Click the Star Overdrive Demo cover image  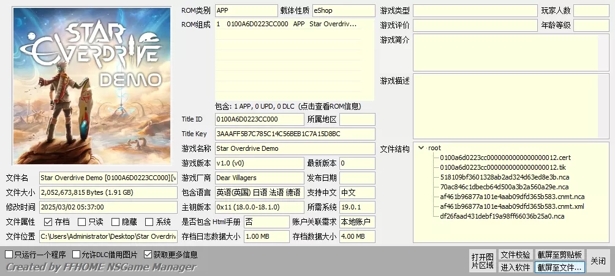click(92, 85)
